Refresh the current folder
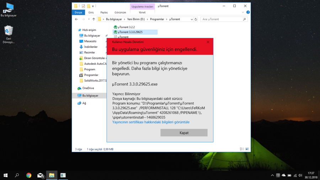320x180 pixels. point(196,20)
